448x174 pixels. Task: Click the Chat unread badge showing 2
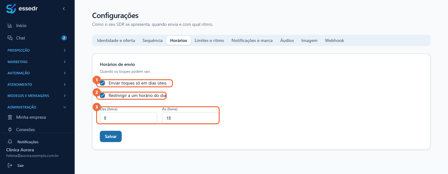(64, 38)
